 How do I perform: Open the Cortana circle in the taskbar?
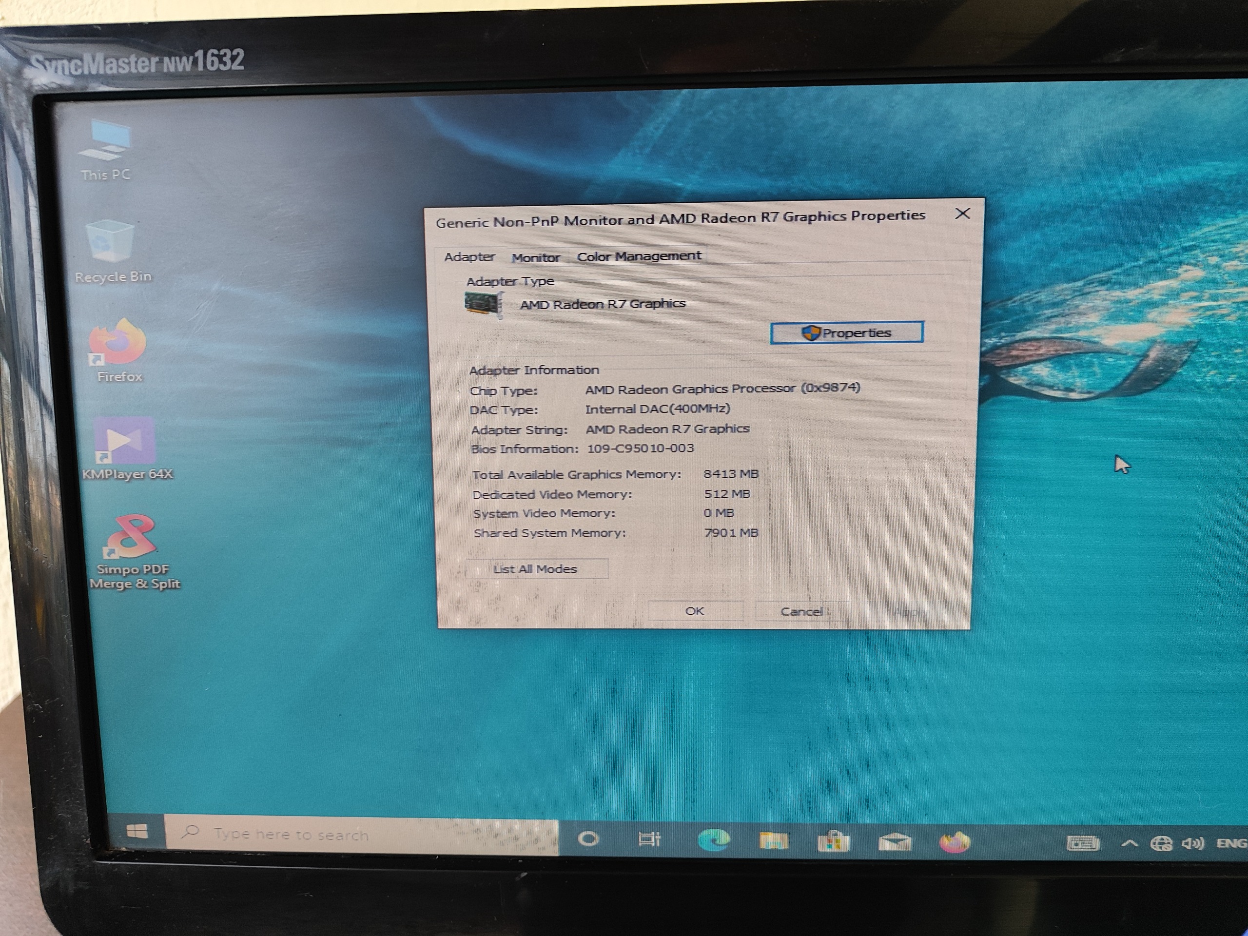click(588, 839)
